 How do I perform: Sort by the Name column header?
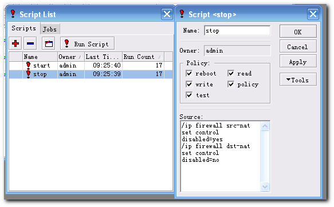tap(40, 57)
